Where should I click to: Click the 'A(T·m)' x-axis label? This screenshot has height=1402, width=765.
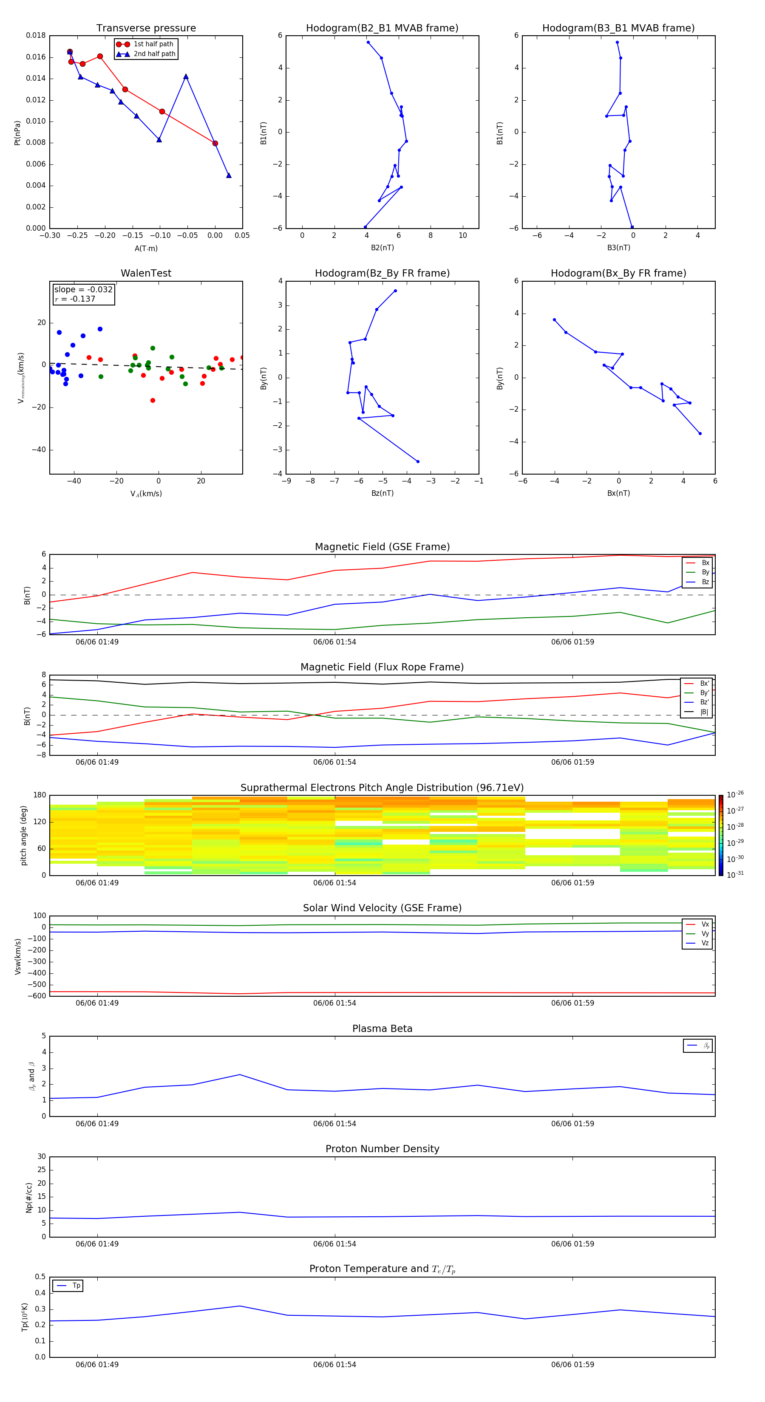tap(146, 249)
